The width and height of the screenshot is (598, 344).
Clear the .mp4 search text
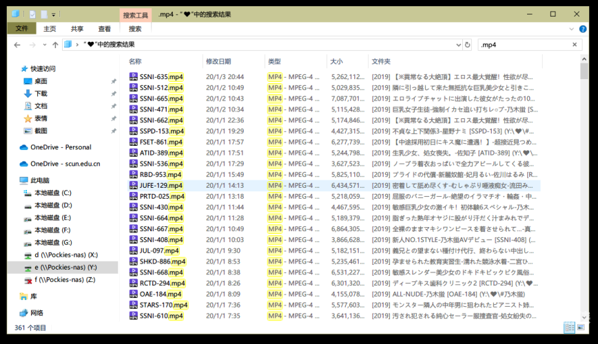[575, 45]
